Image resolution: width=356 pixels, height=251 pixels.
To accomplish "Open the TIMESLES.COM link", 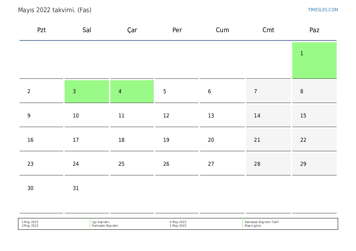I will click(323, 10).
